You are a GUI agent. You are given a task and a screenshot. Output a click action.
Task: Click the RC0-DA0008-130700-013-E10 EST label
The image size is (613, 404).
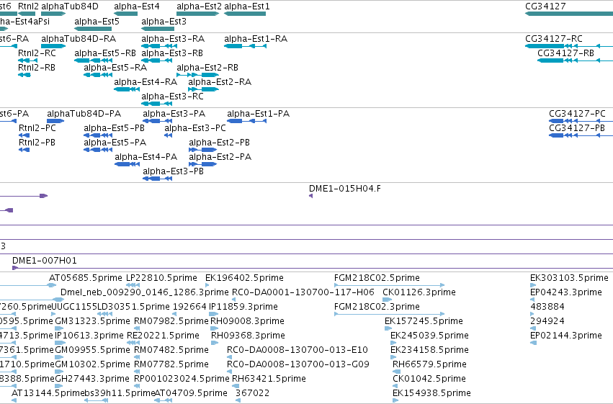point(297,350)
